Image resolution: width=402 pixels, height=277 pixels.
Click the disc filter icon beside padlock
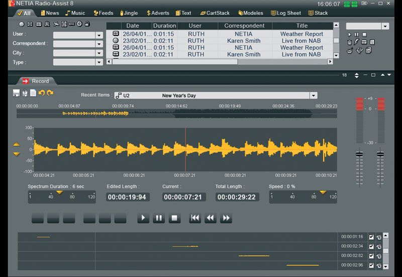click(79, 24)
